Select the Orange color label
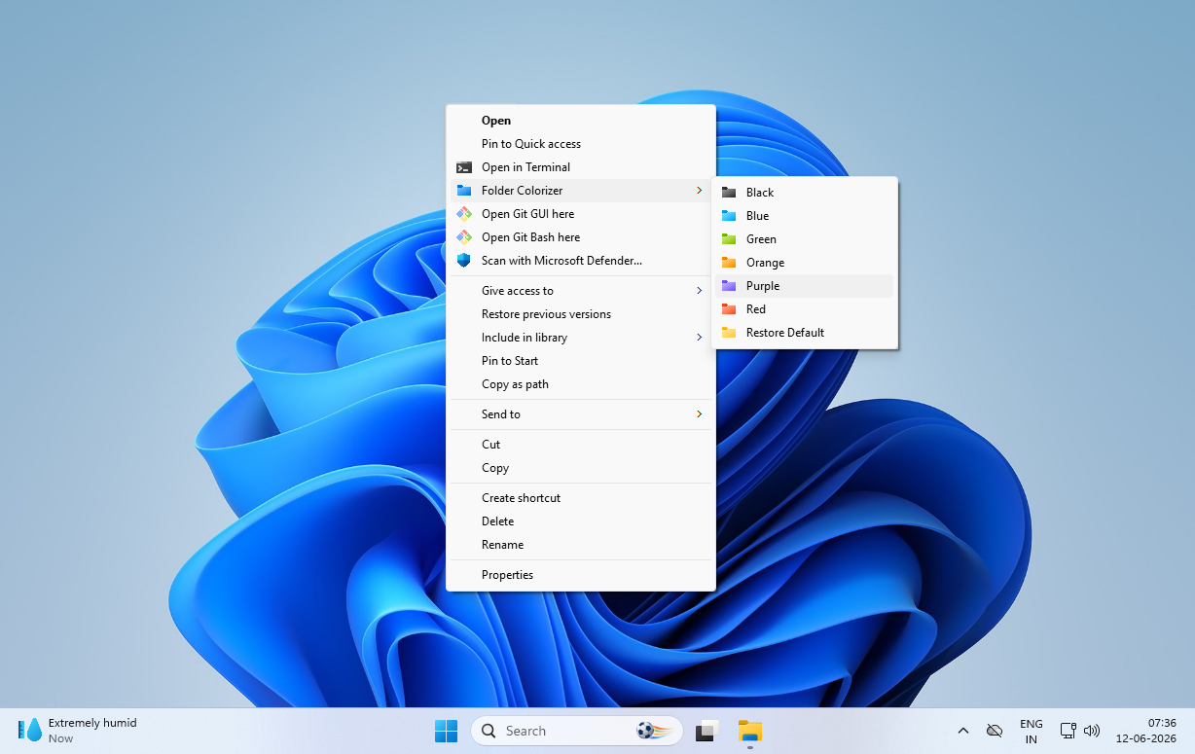1195x754 pixels. tap(765, 263)
